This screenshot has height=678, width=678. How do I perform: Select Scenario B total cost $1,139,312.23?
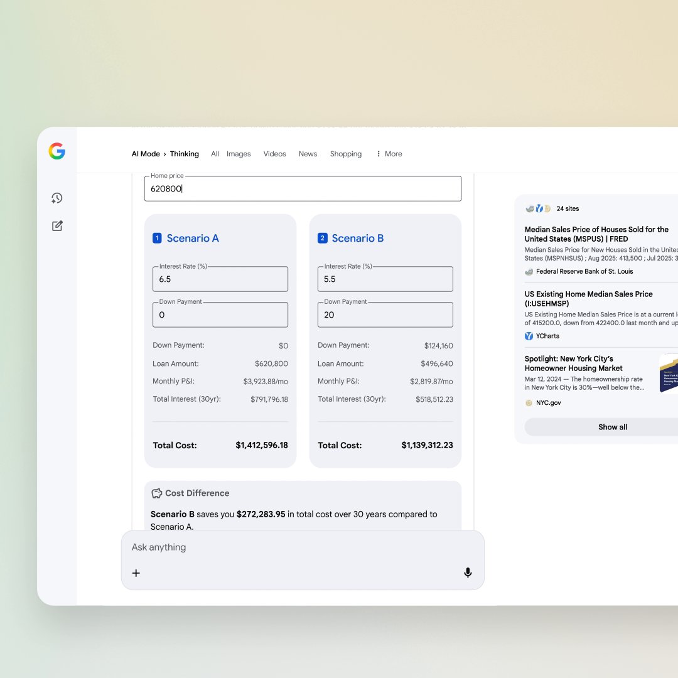(x=428, y=445)
